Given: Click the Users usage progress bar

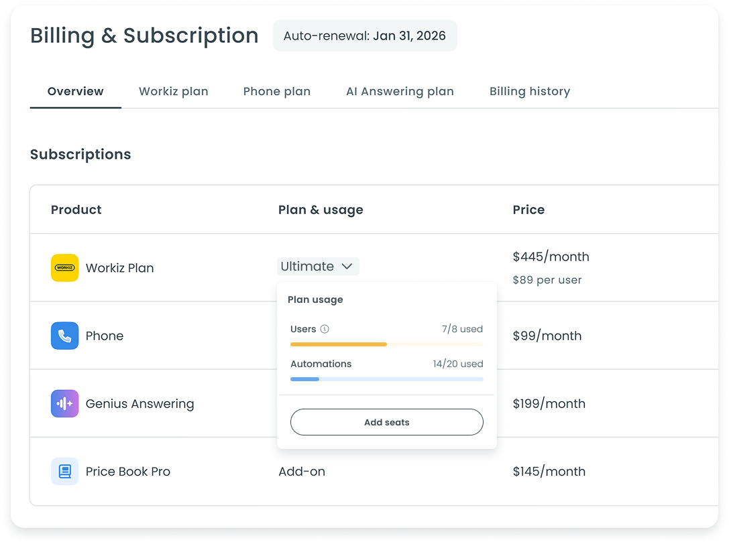Looking at the screenshot, I should (386, 344).
